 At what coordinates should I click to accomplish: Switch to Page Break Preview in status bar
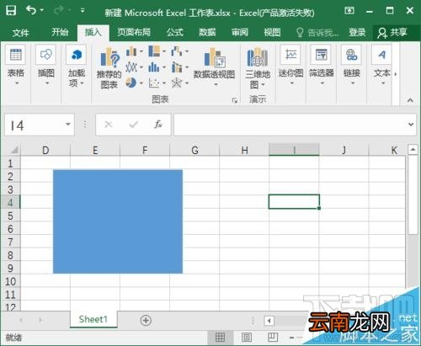272,338
